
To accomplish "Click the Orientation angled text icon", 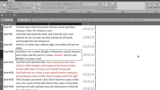I will point(59,4).
